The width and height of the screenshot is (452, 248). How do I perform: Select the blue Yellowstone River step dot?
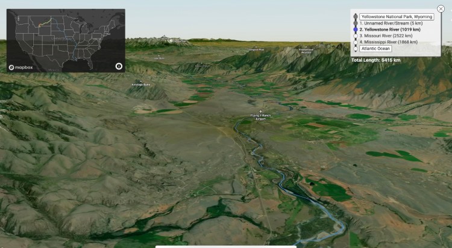coord(356,29)
